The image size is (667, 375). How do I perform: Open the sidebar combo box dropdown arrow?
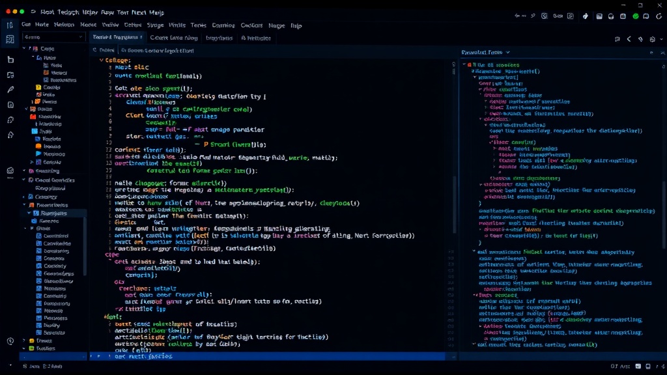(80, 37)
